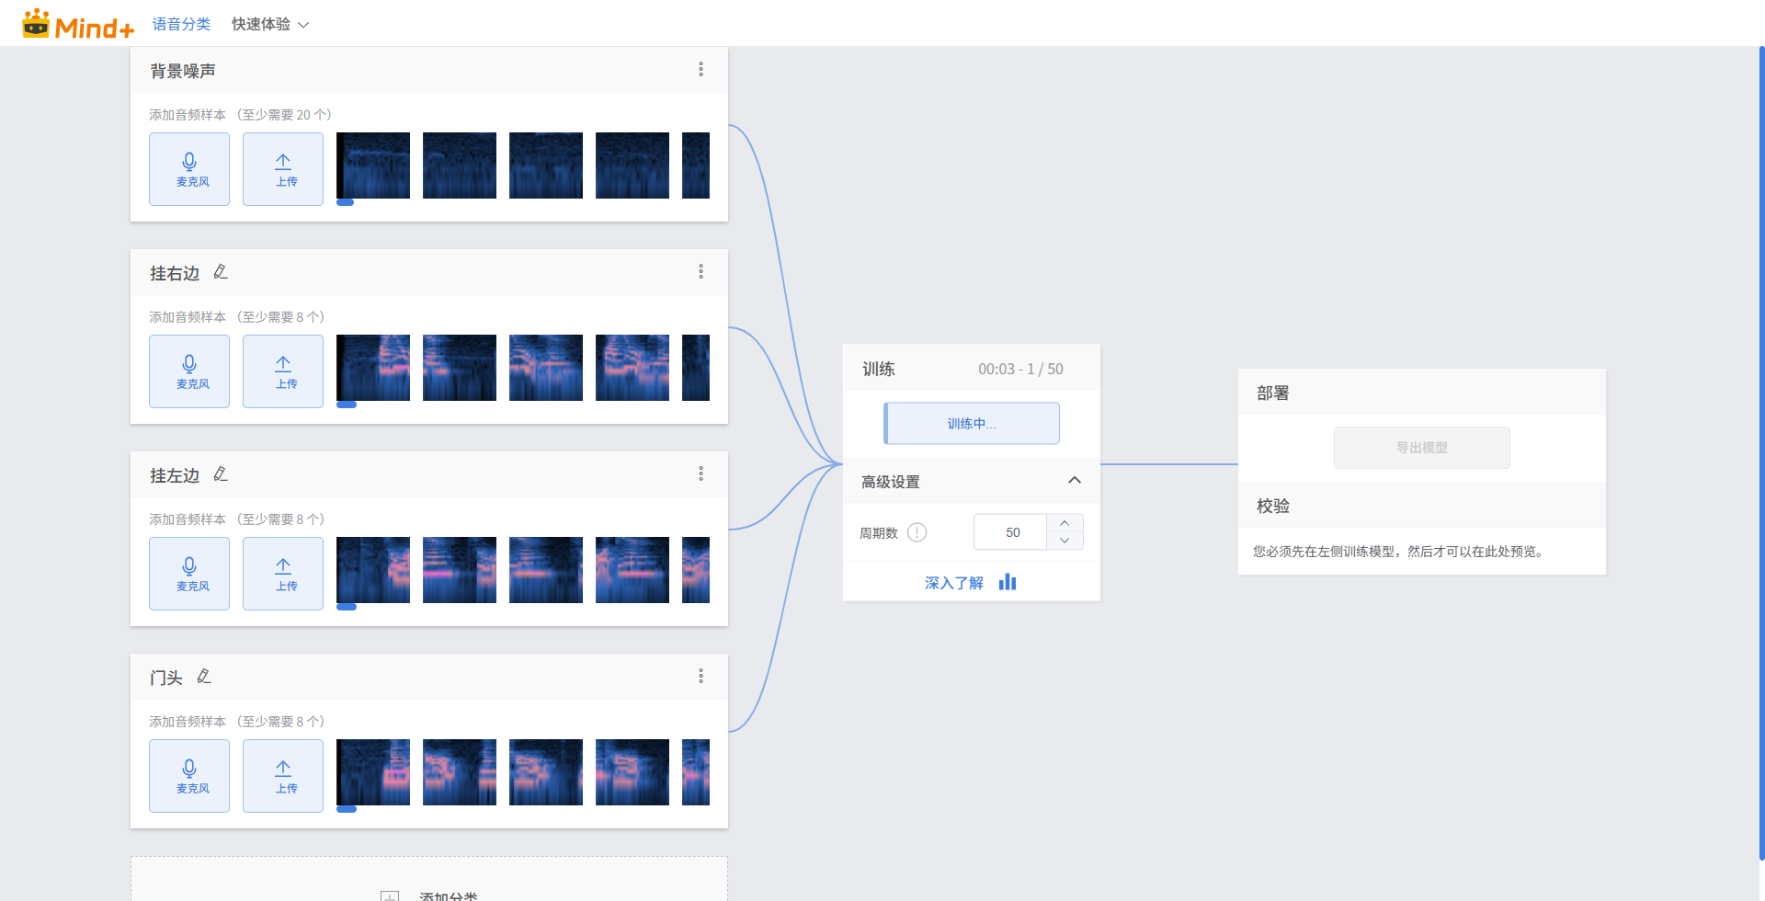Select first spectrogram sample in 门头
1765x901 pixels.
[x=373, y=772]
